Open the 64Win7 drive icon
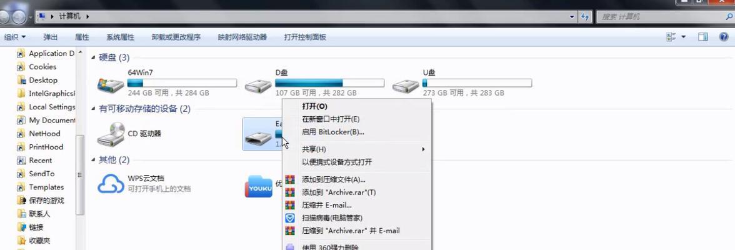 (111, 85)
